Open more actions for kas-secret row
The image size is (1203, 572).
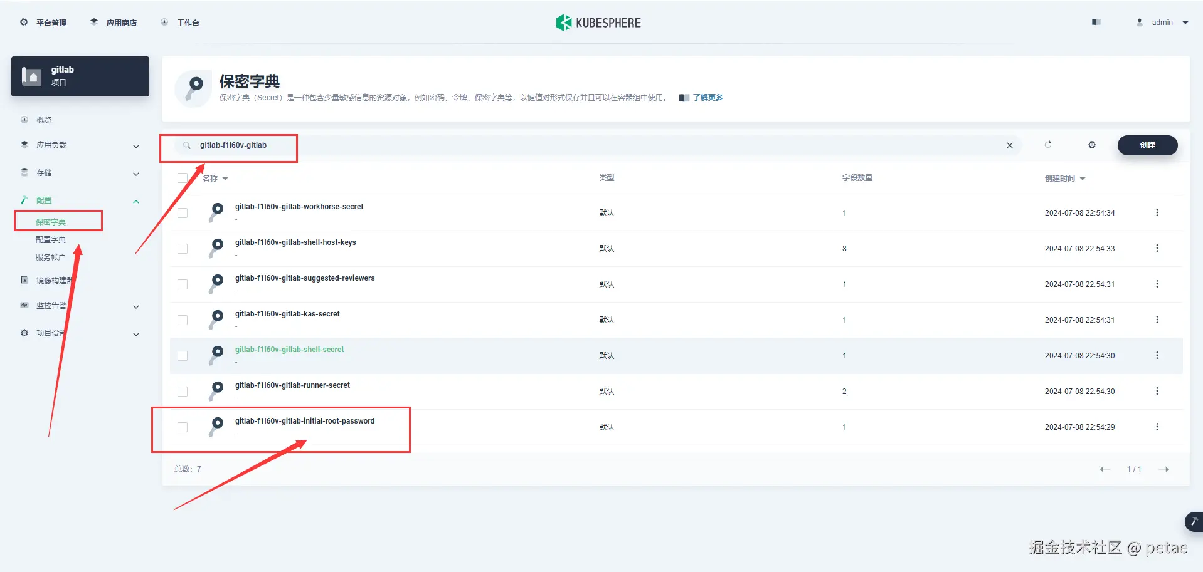pyautogui.click(x=1157, y=320)
